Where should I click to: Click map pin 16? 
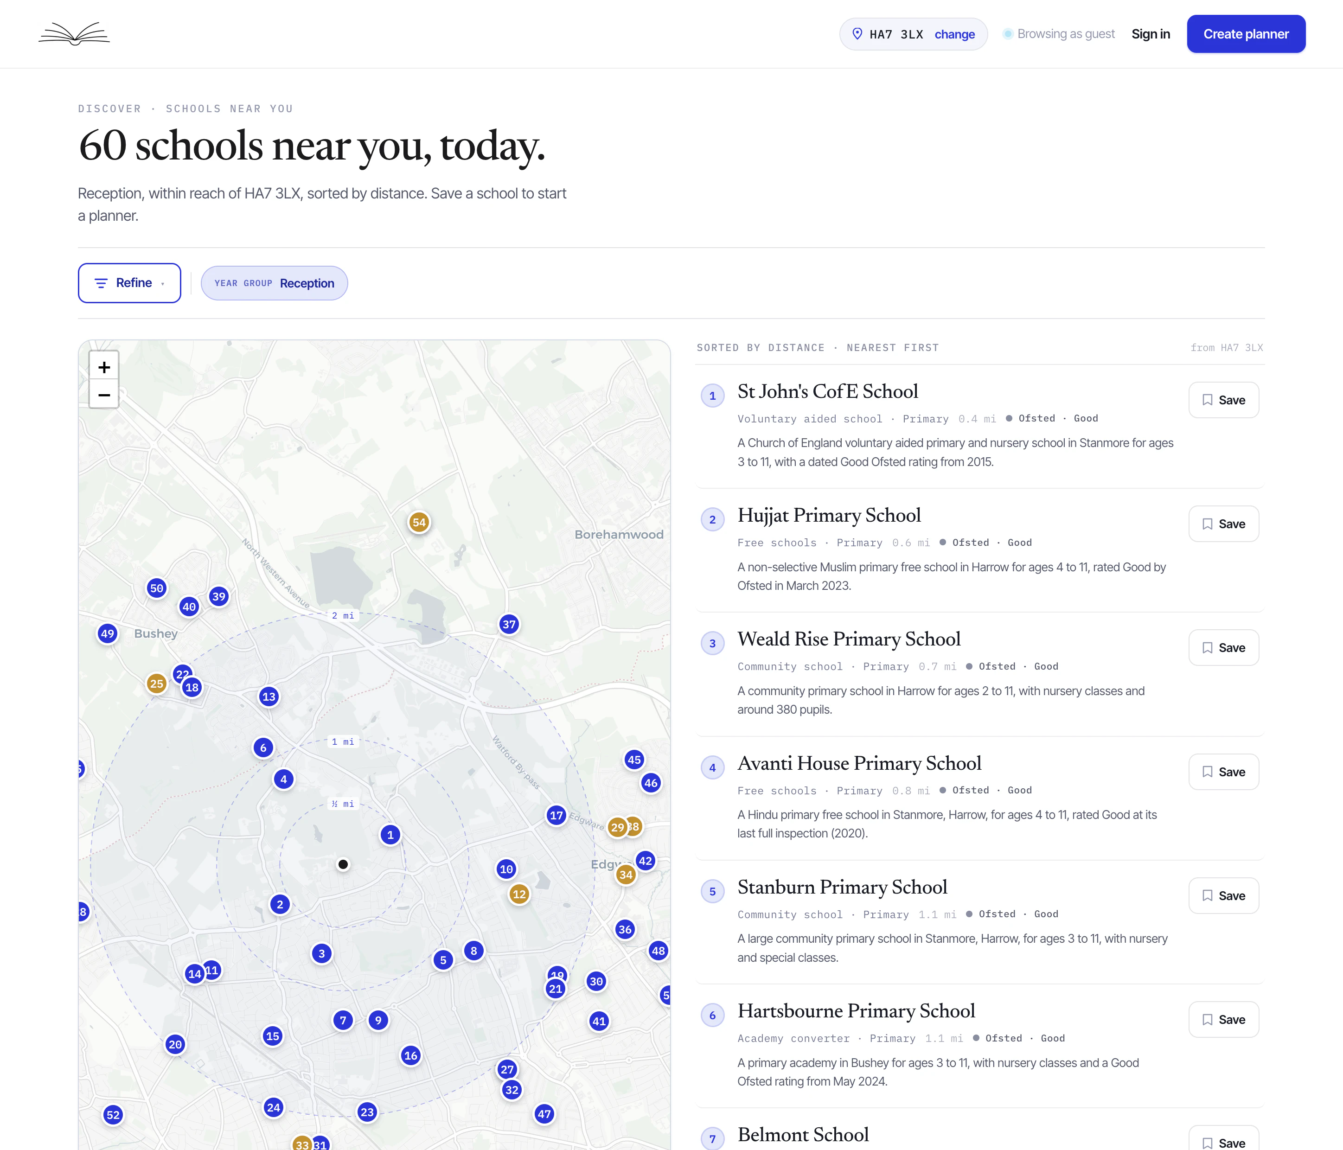click(411, 1055)
